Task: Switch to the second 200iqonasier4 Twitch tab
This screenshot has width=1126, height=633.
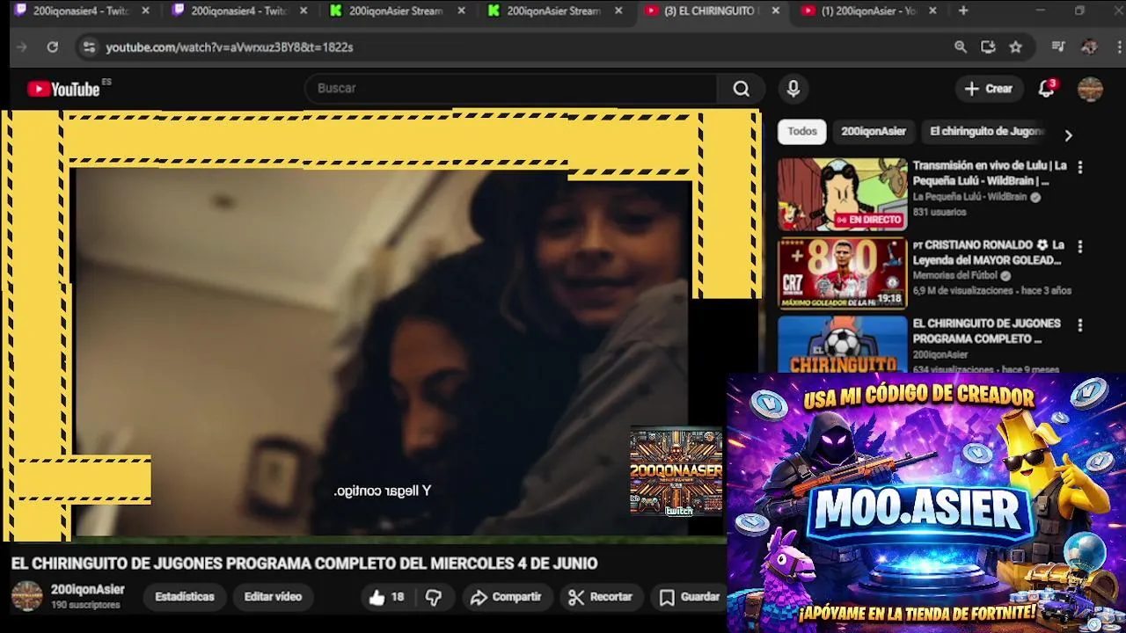Action: [239, 11]
